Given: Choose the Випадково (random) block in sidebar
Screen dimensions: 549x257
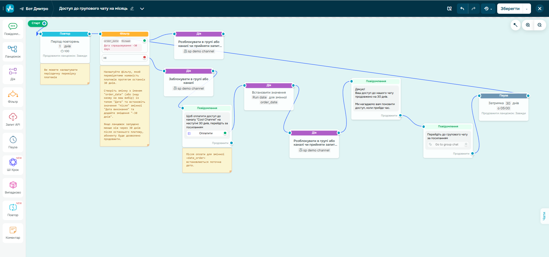Looking at the screenshot, I should [13, 188].
